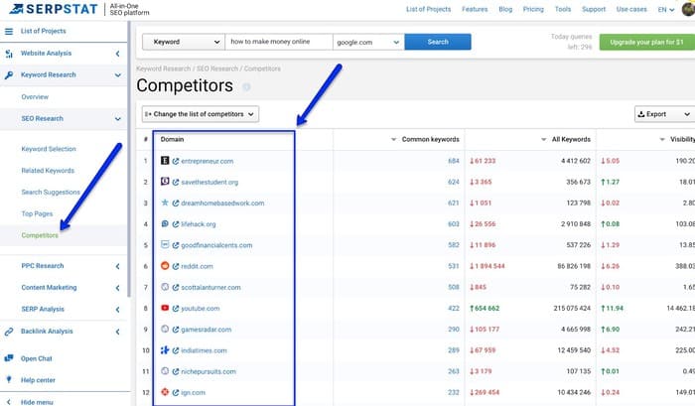The width and height of the screenshot is (695, 406).
Task: Open the google.com database dropdown
Action: [x=368, y=42]
